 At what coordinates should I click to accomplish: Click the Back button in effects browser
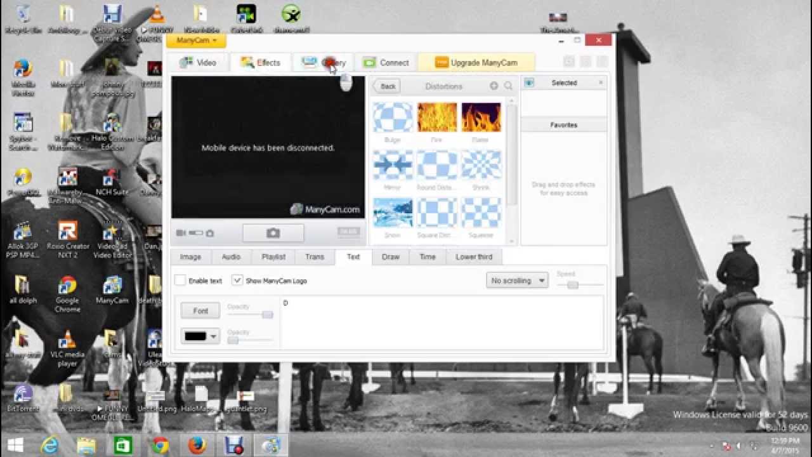[386, 86]
